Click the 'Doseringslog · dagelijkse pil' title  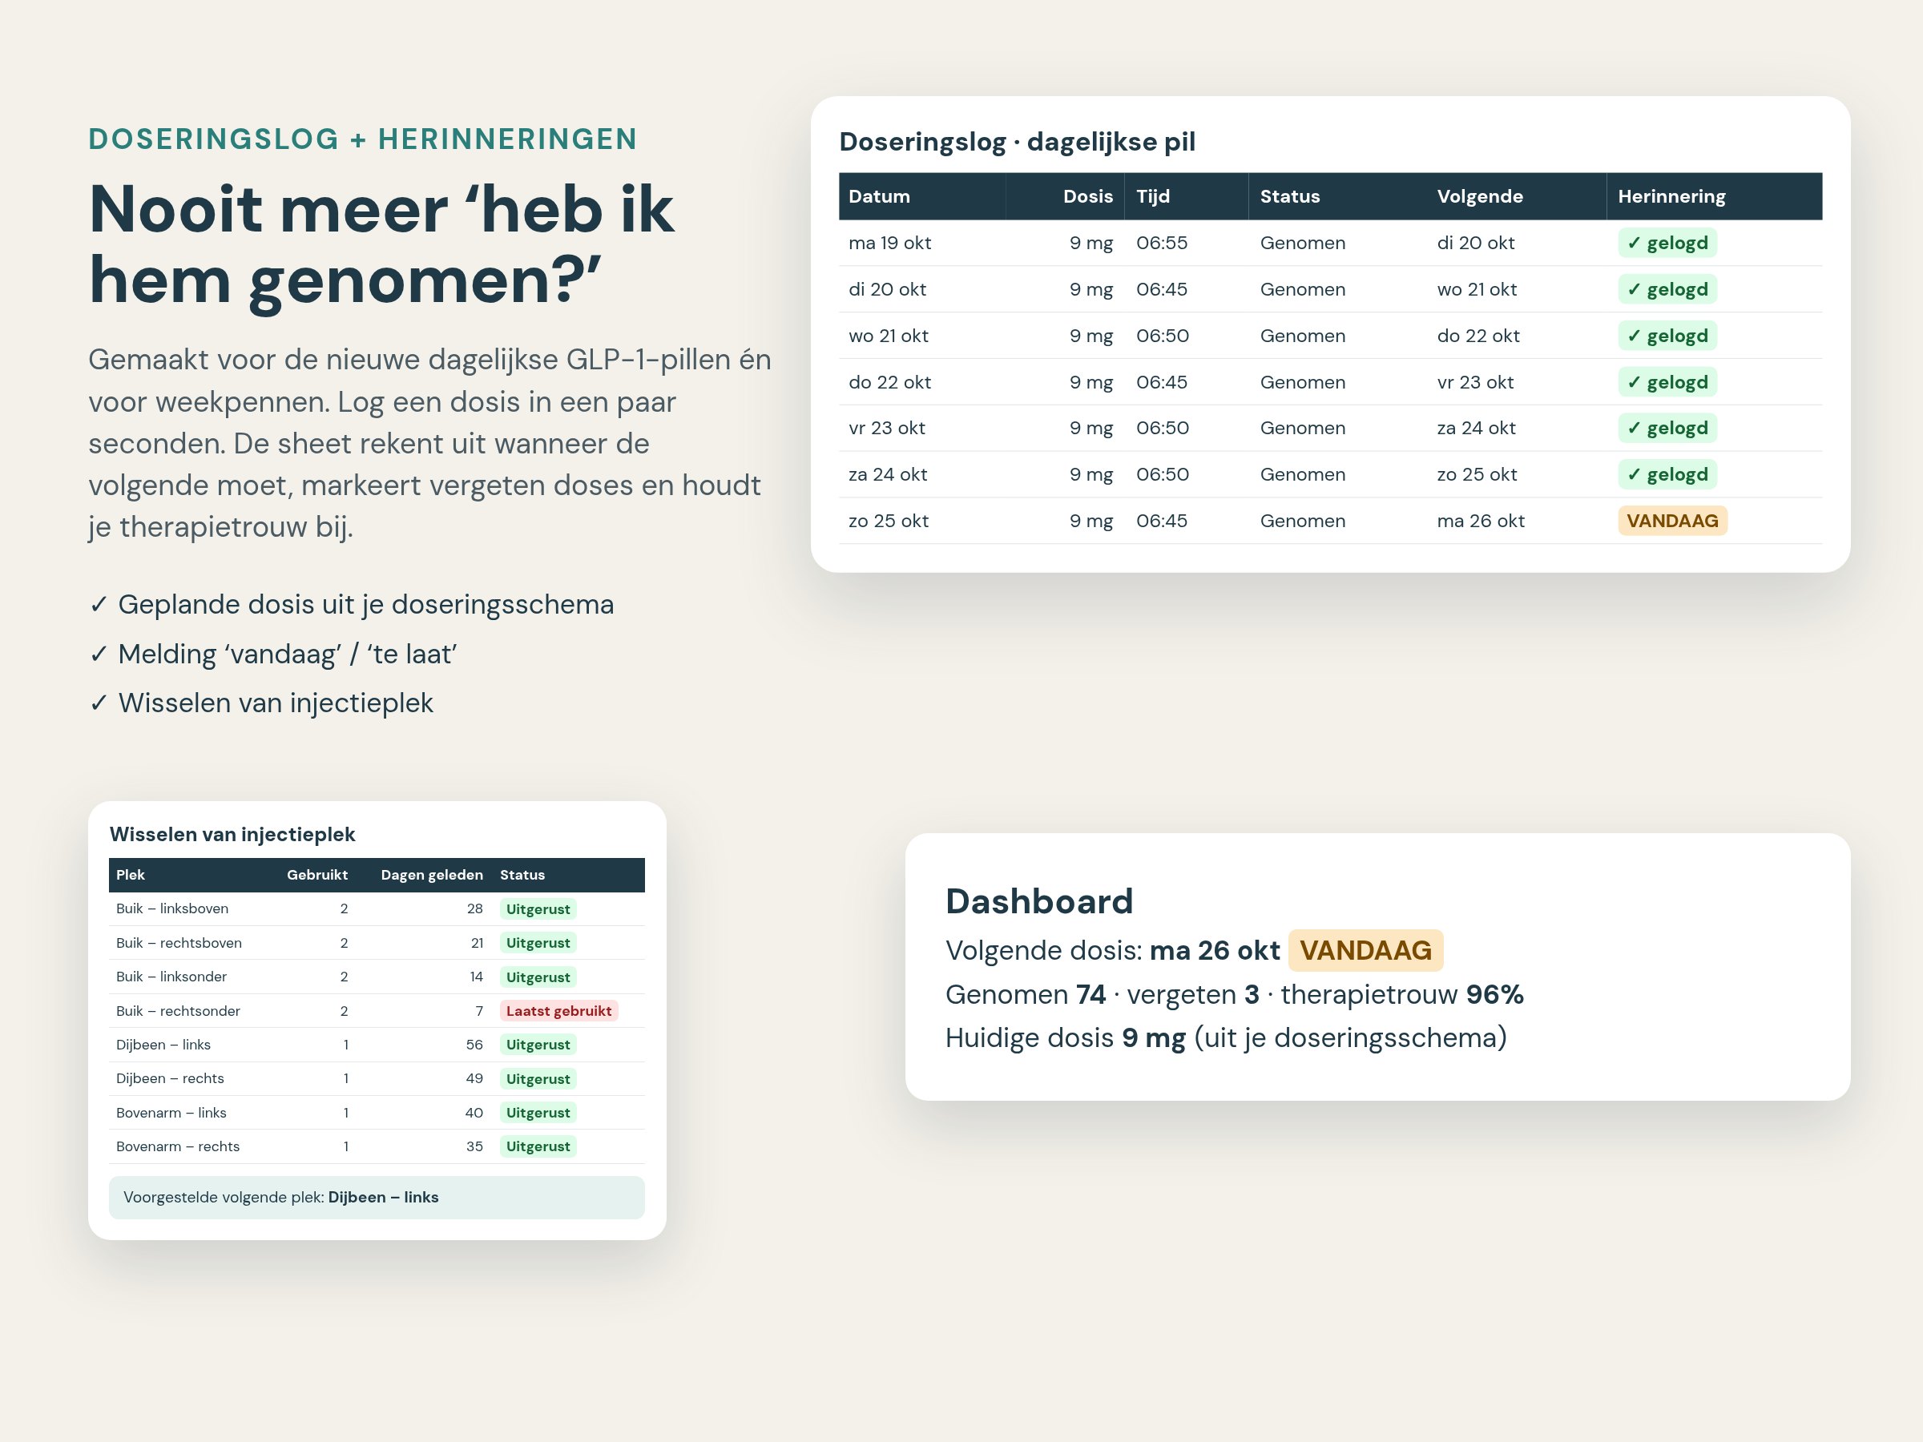pos(1017,142)
